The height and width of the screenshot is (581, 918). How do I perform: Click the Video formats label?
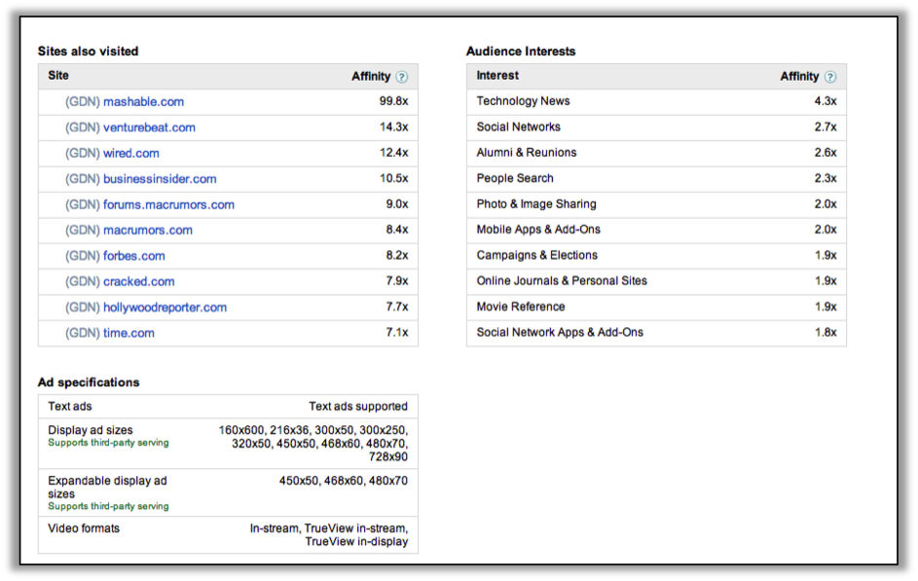(84, 528)
